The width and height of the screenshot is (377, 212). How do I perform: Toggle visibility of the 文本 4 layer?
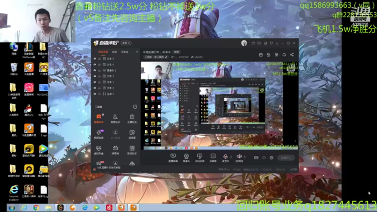[95, 65]
